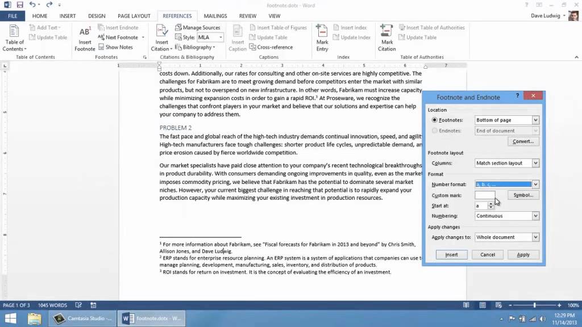
Task: Click the Mark Citation icon
Action: (x=386, y=39)
